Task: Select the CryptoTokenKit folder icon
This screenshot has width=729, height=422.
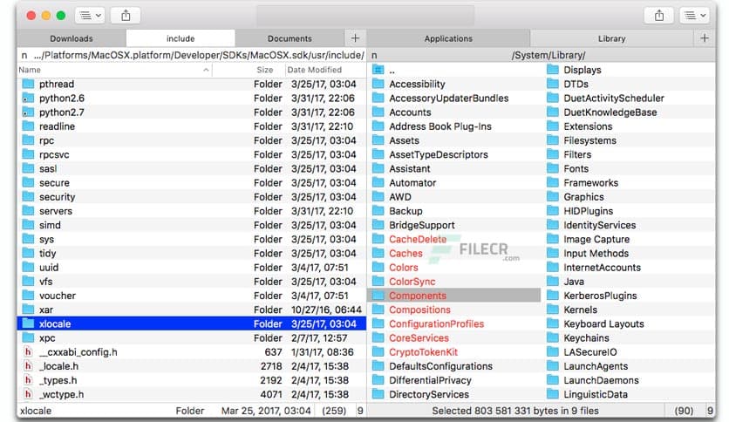Action: tap(378, 352)
